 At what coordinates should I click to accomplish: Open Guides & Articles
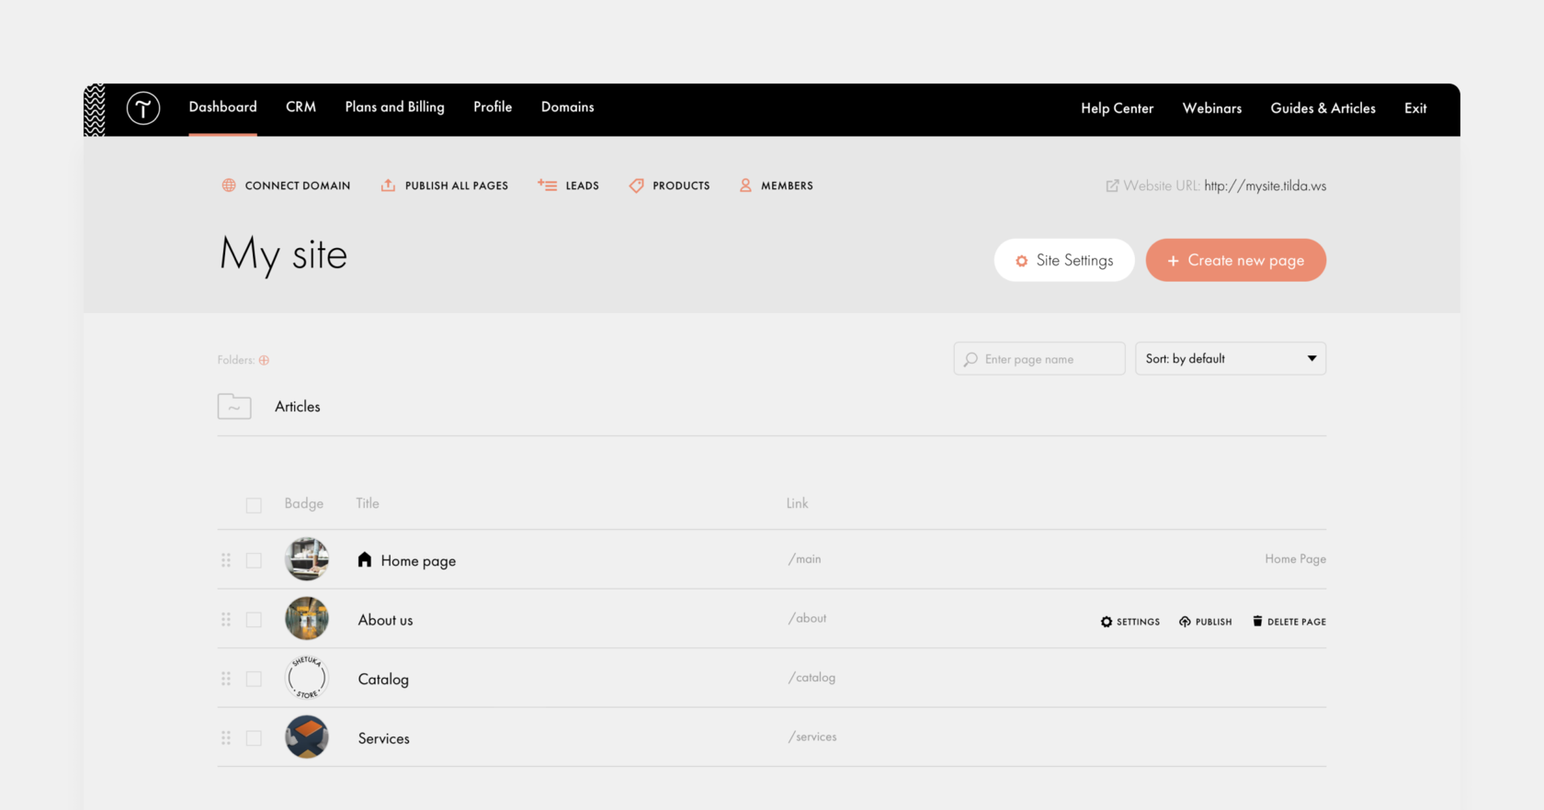tap(1323, 108)
